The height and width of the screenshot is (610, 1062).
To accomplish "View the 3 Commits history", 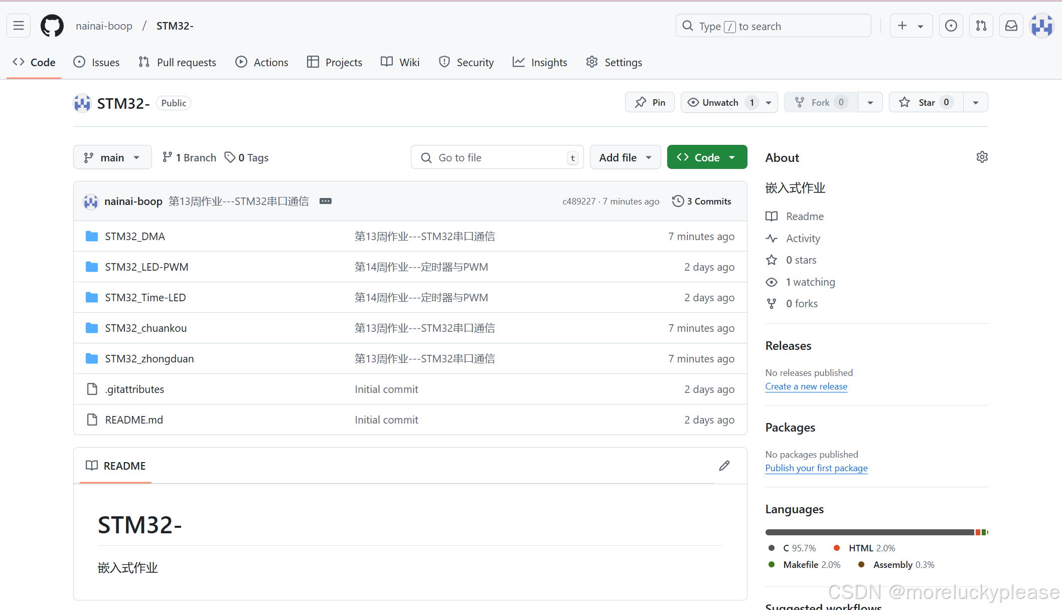I will 701,201.
